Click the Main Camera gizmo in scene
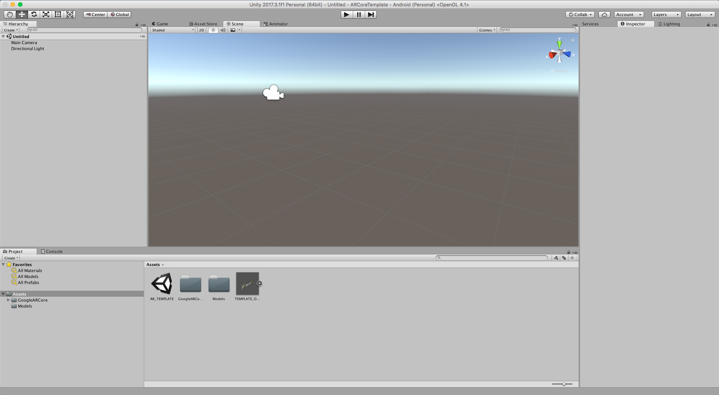 (273, 93)
